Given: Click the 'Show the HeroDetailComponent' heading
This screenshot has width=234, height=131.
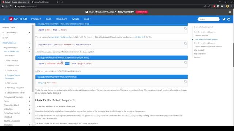Looking at the screenshot, I should (55, 100).
